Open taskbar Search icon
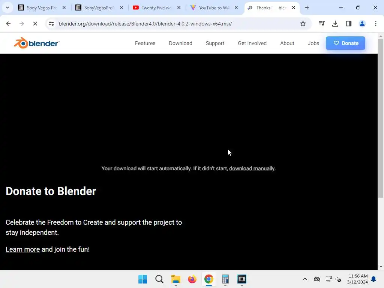 tap(159, 279)
